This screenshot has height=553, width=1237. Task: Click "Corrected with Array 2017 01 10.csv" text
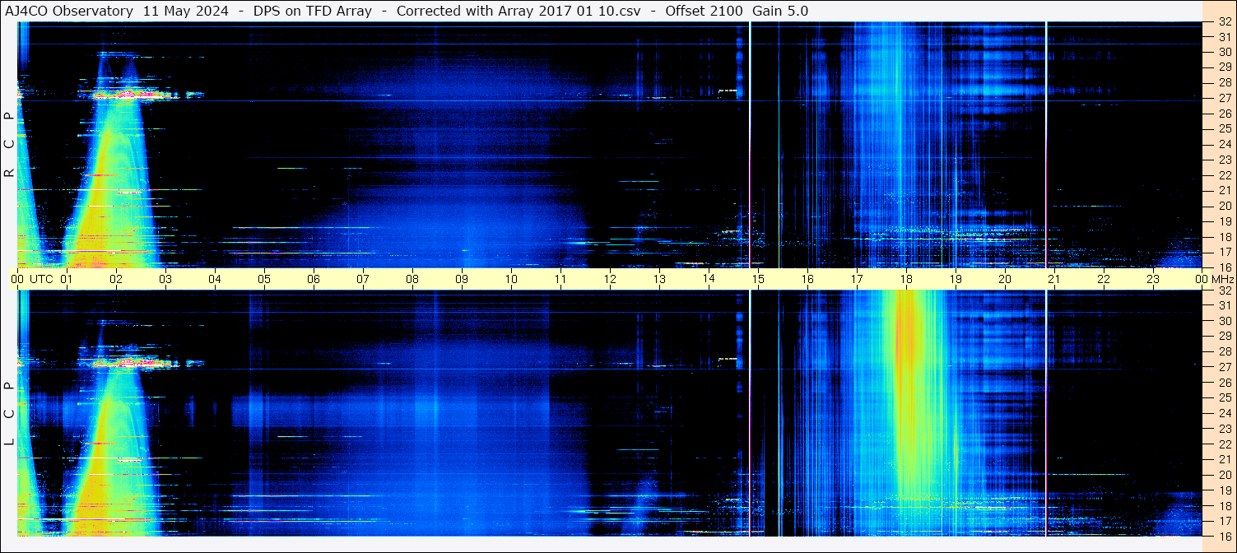[519, 12]
